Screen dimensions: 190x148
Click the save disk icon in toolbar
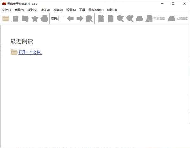click(x=16, y=19)
